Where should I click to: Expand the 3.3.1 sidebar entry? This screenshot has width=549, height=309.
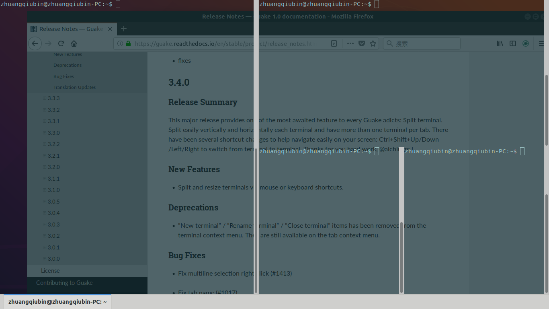[x=45, y=121]
